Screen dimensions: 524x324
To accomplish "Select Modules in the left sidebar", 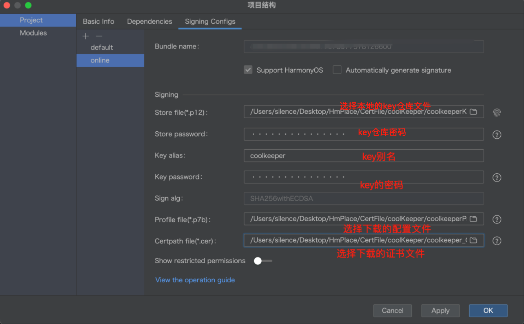I will pyautogui.click(x=33, y=33).
